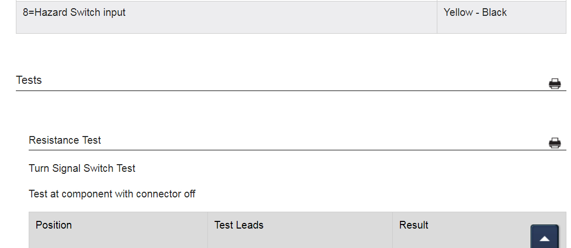Click the word 'Yellow' in color cell
Screen dimensions: 571x248
pos(458,13)
